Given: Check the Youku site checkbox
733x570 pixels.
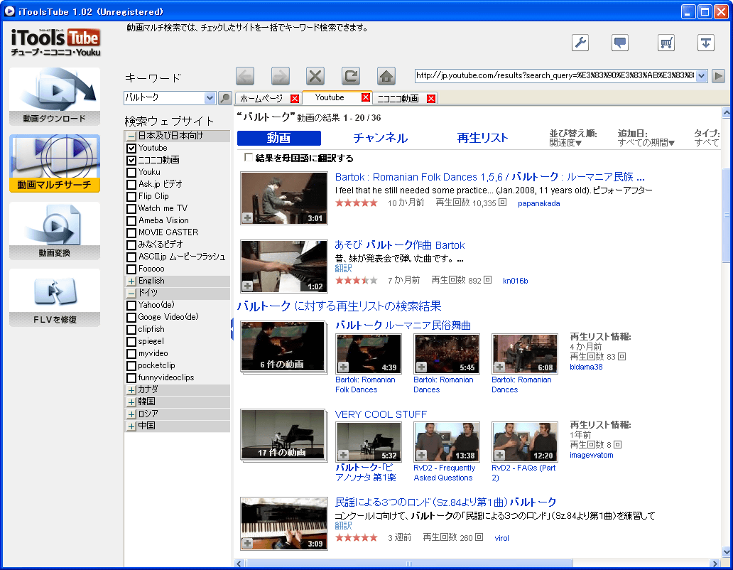Looking at the screenshot, I should coord(131,173).
